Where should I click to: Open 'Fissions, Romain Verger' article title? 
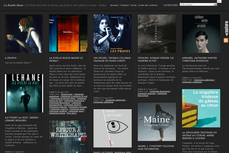[156, 59]
